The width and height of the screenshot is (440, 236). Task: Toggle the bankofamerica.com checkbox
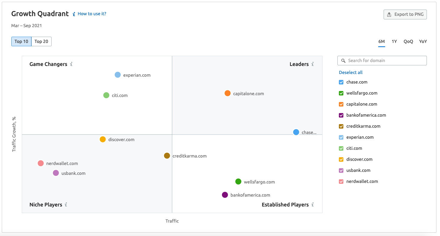pos(341,115)
